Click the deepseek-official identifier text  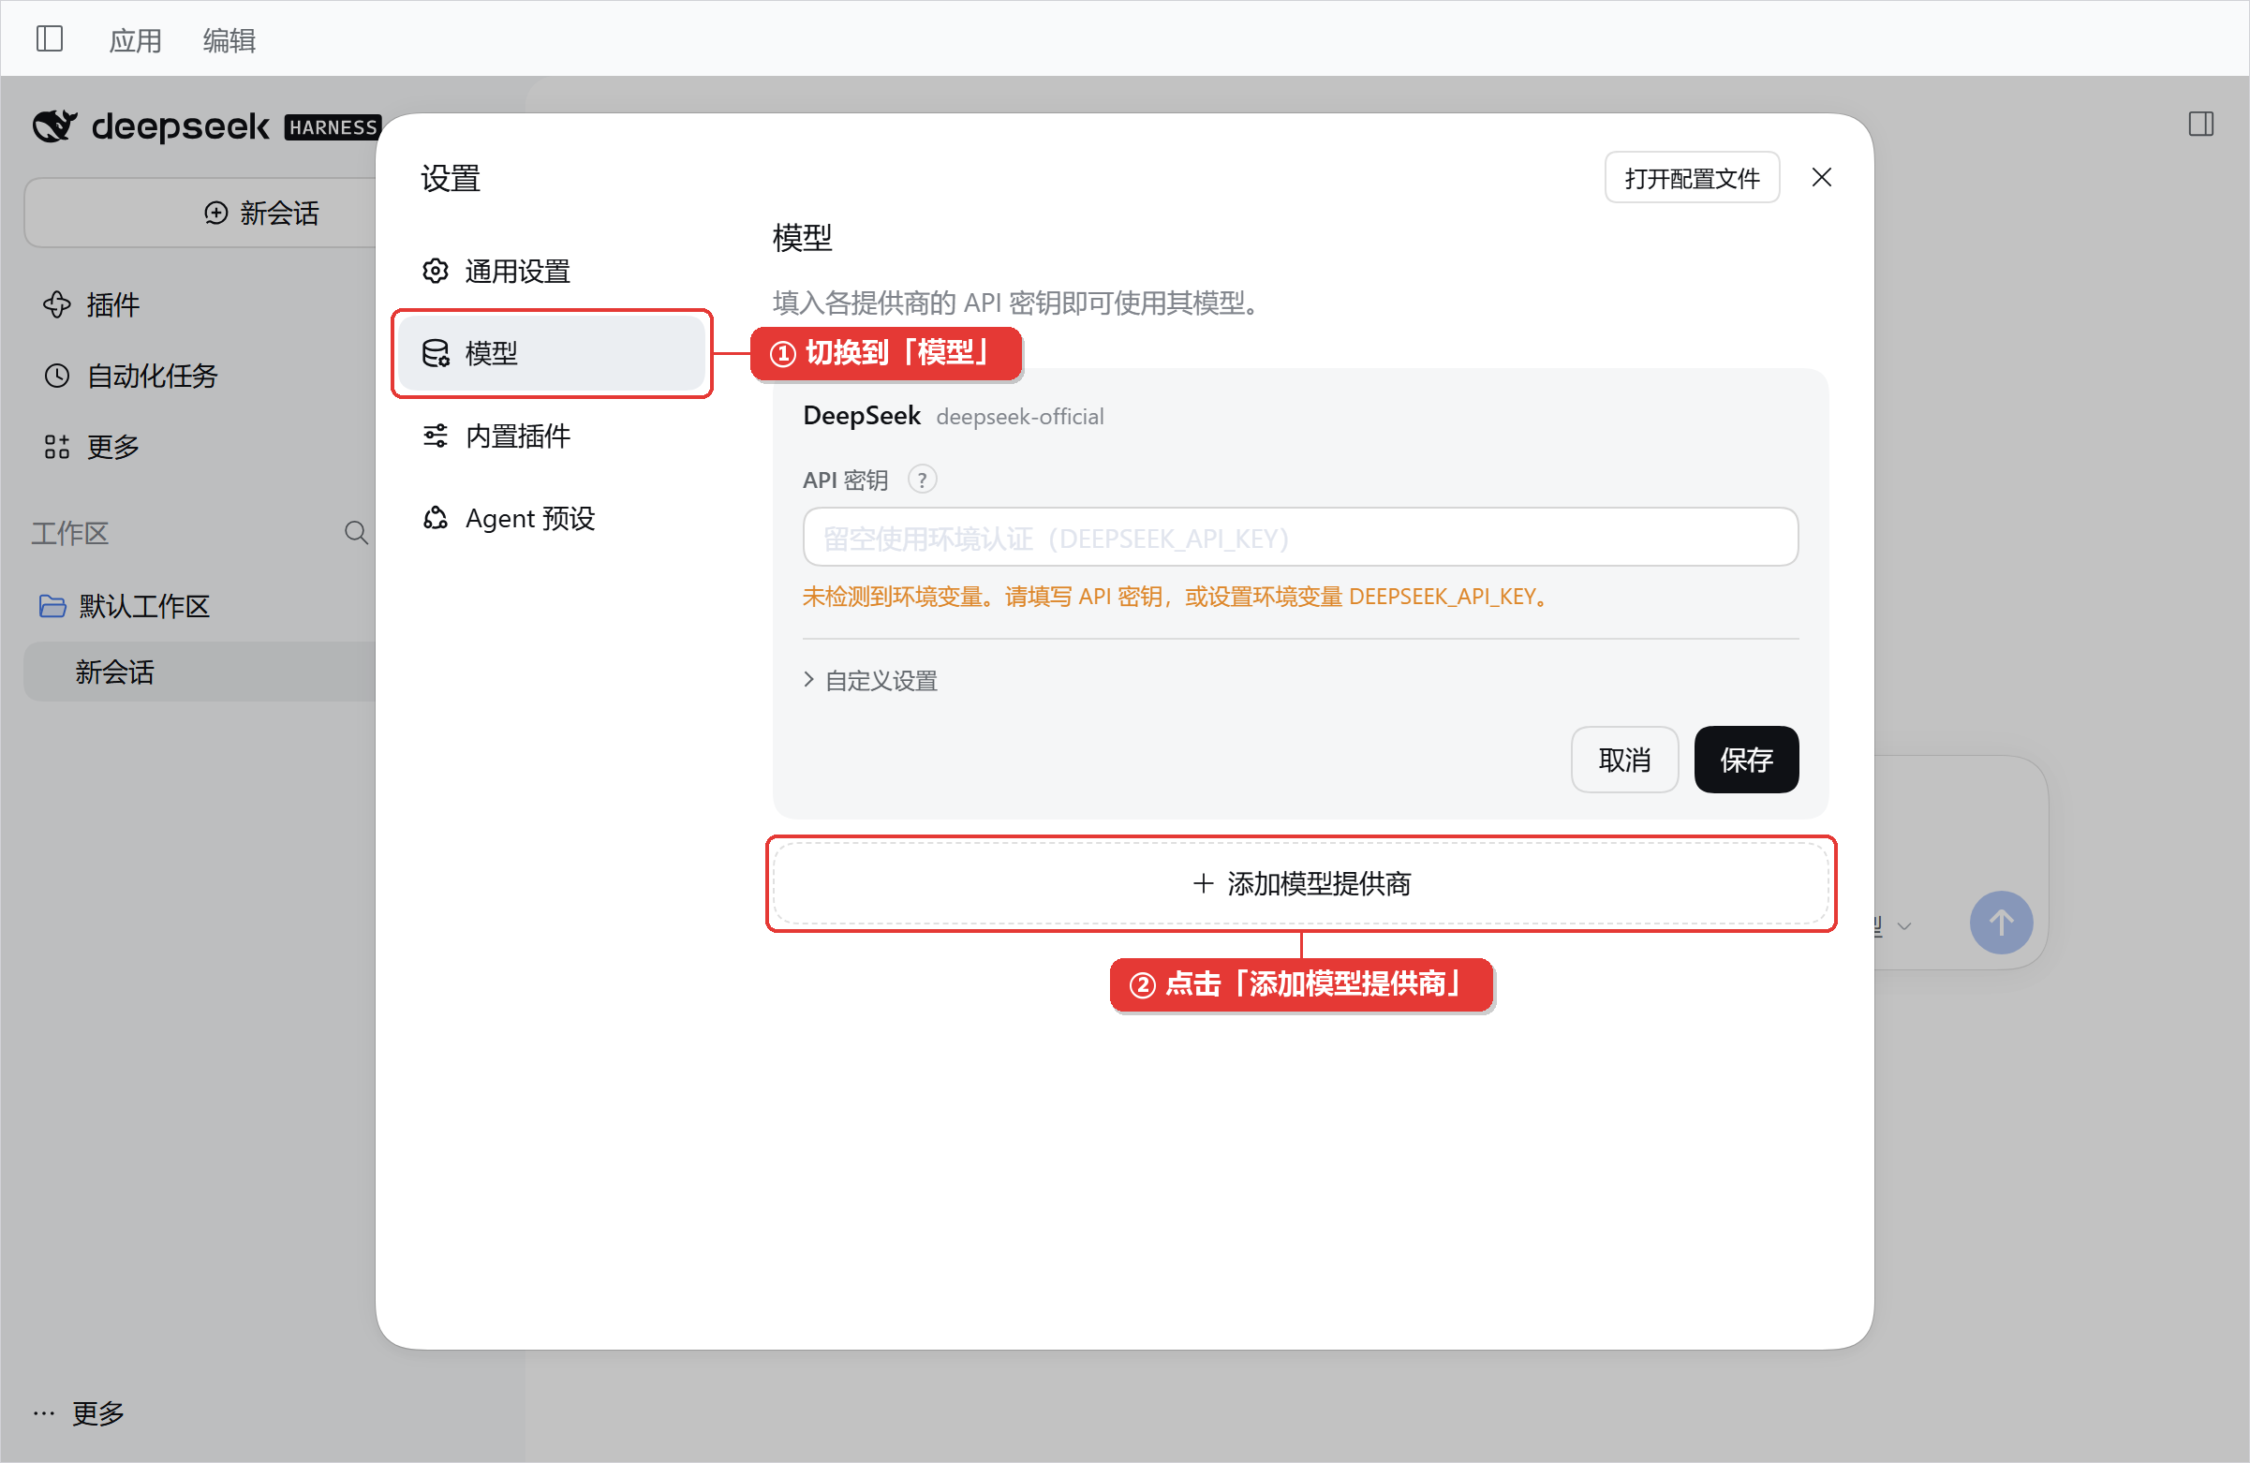tap(1019, 417)
